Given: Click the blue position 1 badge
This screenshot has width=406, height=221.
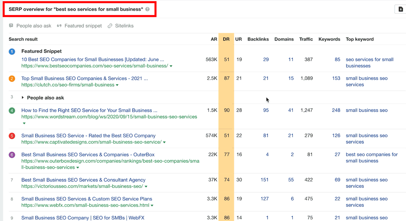Looking at the screenshot, I should [x=12, y=51].
